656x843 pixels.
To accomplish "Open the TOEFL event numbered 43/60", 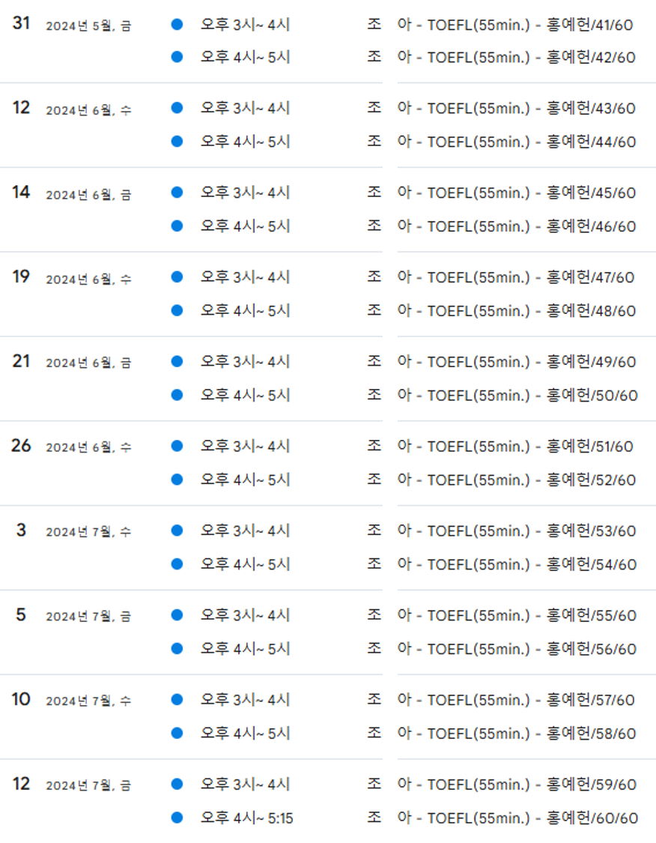I will click(501, 108).
